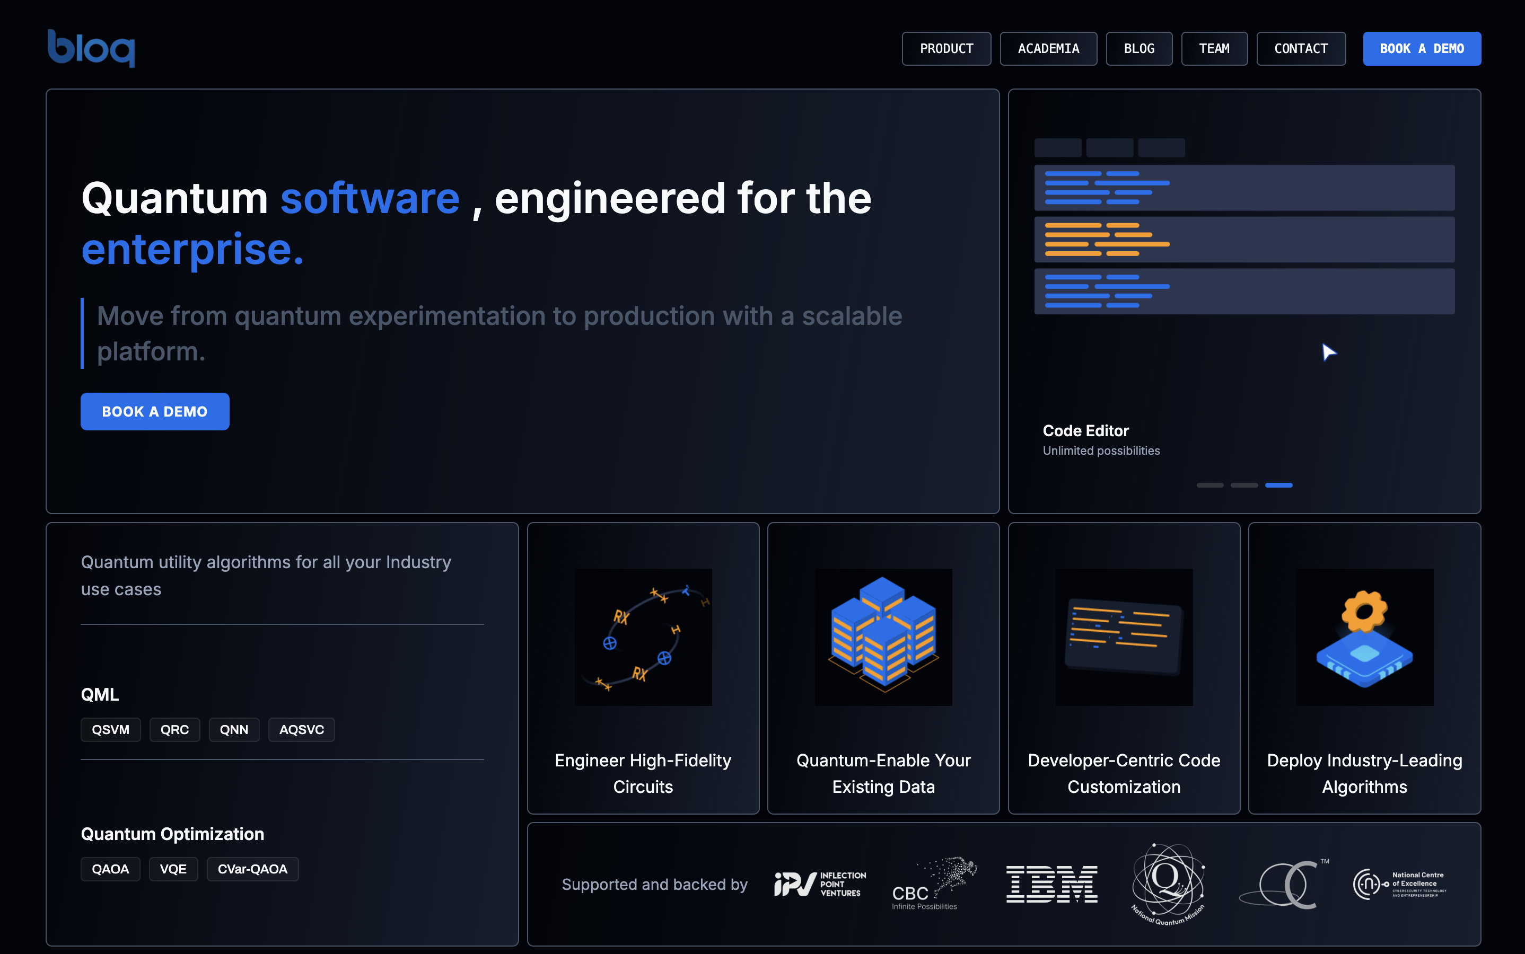Open the TEAM navigation item
The image size is (1525, 954).
click(1214, 49)
